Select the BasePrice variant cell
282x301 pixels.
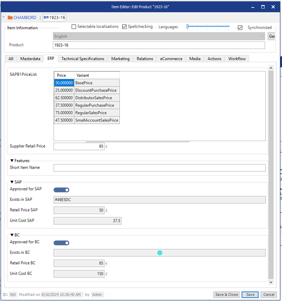97,83
